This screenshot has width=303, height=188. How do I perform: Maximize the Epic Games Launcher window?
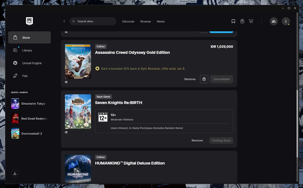click(x=289, y=8)
